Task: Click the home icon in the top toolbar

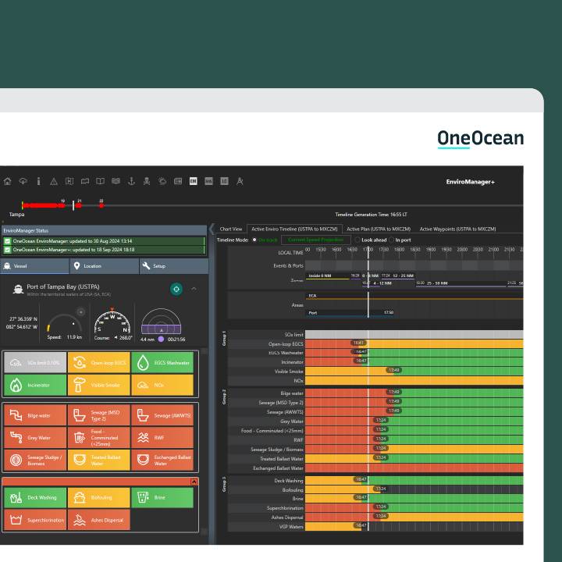Action: 8,181
